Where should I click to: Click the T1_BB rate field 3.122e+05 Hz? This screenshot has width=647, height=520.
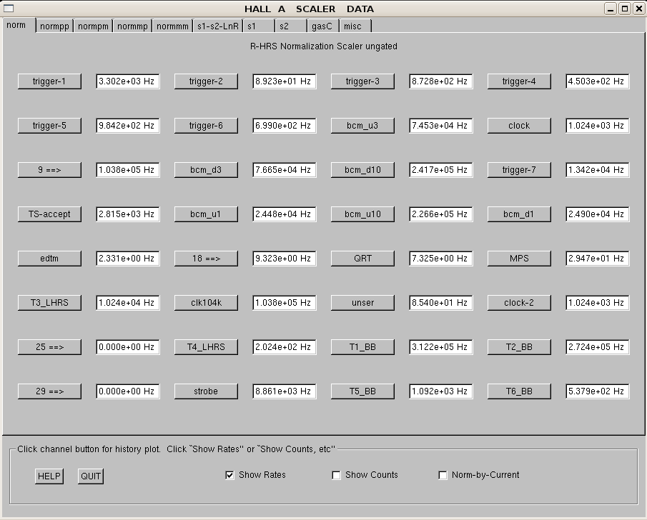click(x=441, y=347)
